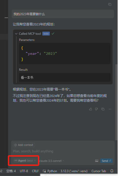
Task: Pick the 3.12.3 ('.venv': venv) interpreter
Action: tap(74, 171)
